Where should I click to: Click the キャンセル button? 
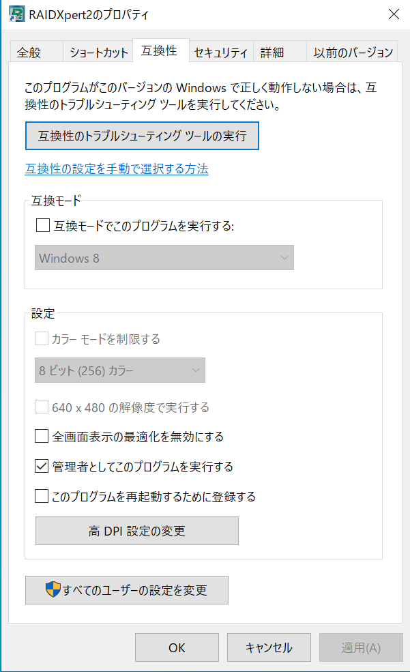[269, 647]
